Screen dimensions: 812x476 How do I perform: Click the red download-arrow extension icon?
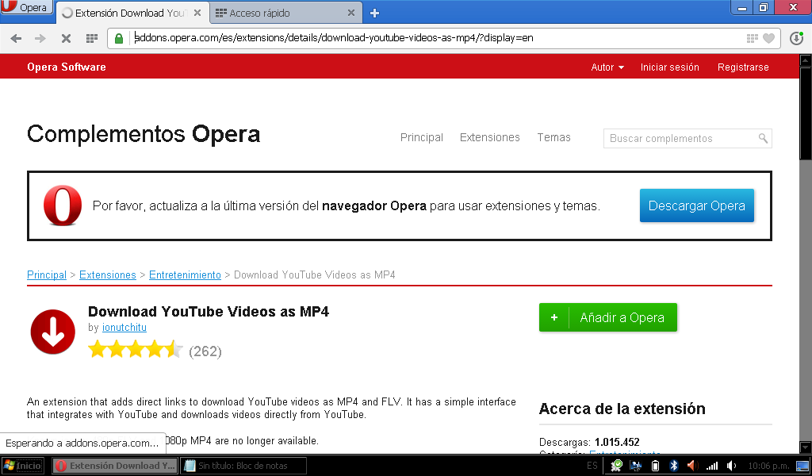53,332
